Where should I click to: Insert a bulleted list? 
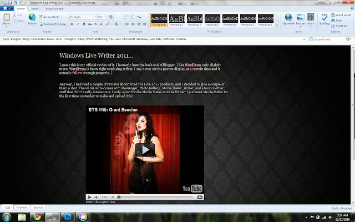pos(127,17)
